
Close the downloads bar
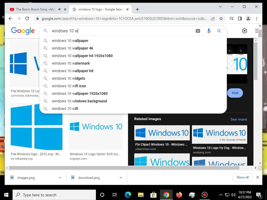tap(257, 177)
